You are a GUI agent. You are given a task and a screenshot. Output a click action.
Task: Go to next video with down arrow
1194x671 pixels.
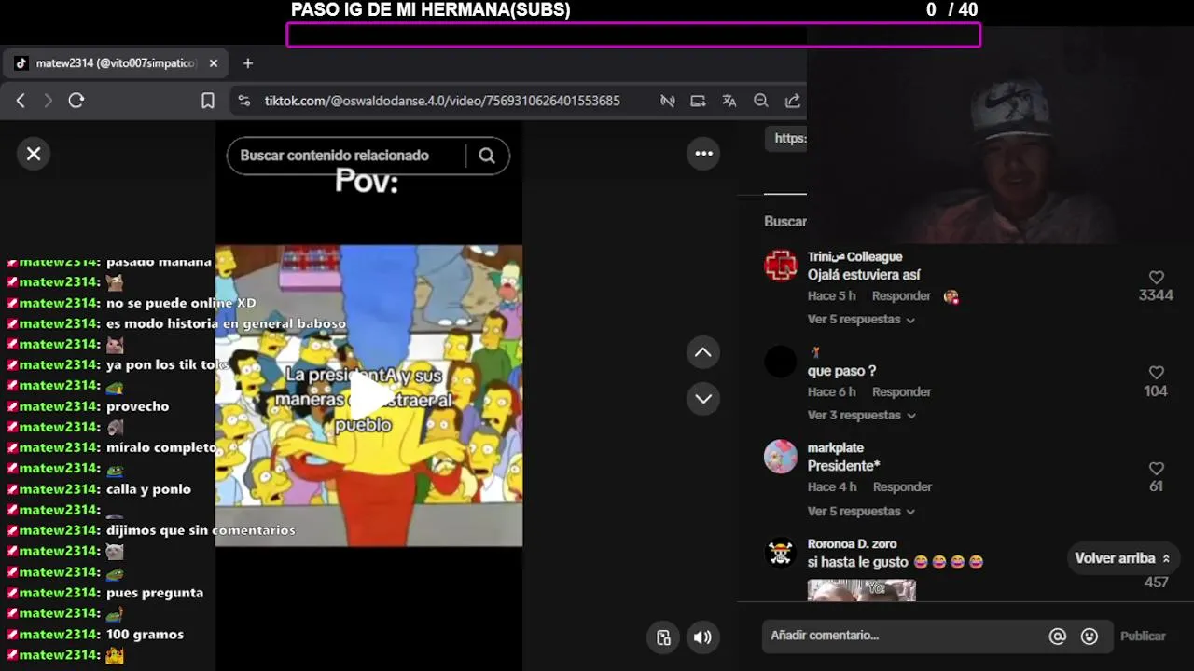[x=703, y=399]
